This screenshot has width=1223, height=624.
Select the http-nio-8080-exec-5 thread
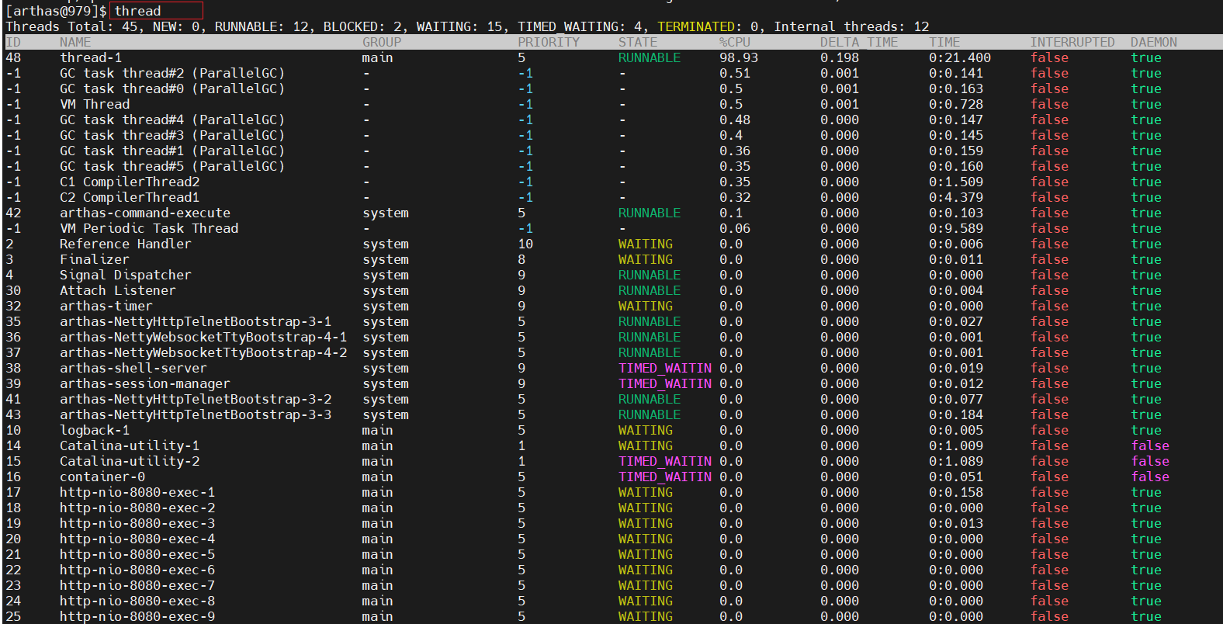137,554
